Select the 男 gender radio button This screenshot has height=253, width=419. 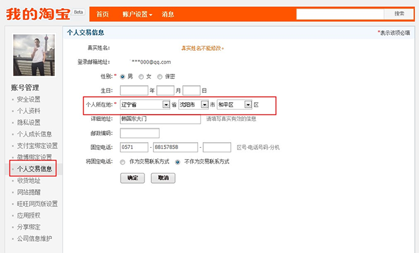tap(123, 77)
